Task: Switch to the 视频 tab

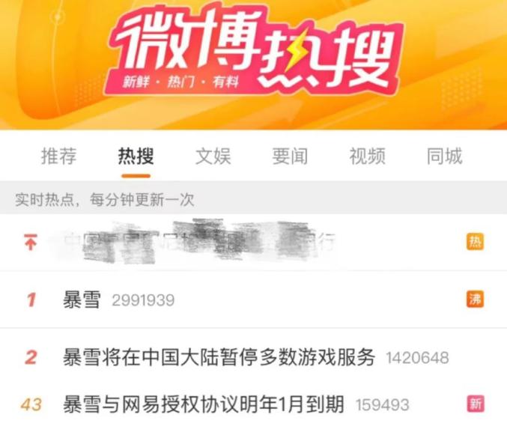Action: (x=367, y=156)
